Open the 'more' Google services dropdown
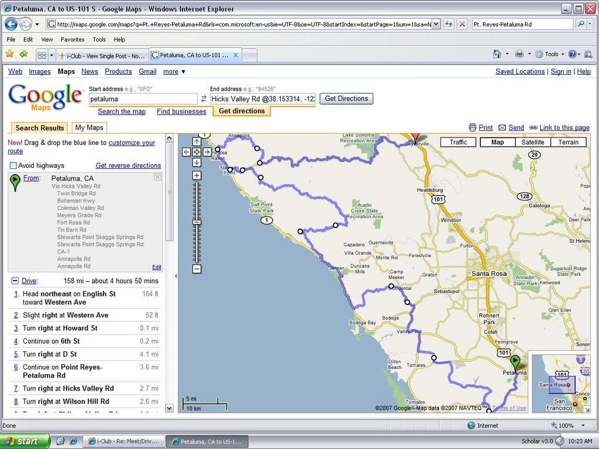This screenshot has height=449, width=599. [174, 71]
